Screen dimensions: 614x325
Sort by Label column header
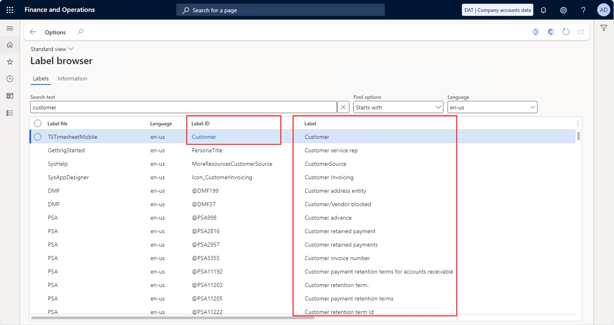pos(310,124)
